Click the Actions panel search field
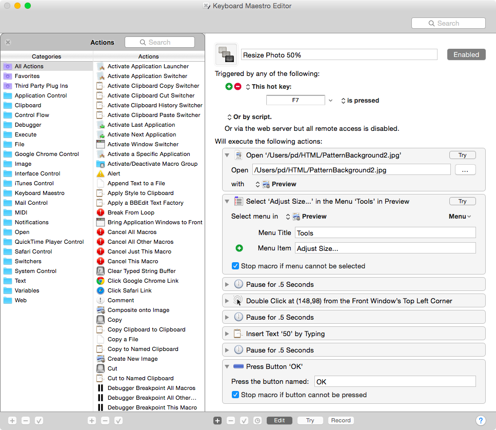 click(x=160, y=42)
